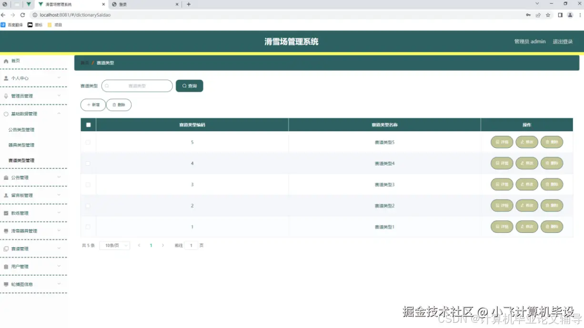Viewport: 584px width, 328px height.
Task: Expand the 留言板管理 menu chevron
Action: (59, 195)
